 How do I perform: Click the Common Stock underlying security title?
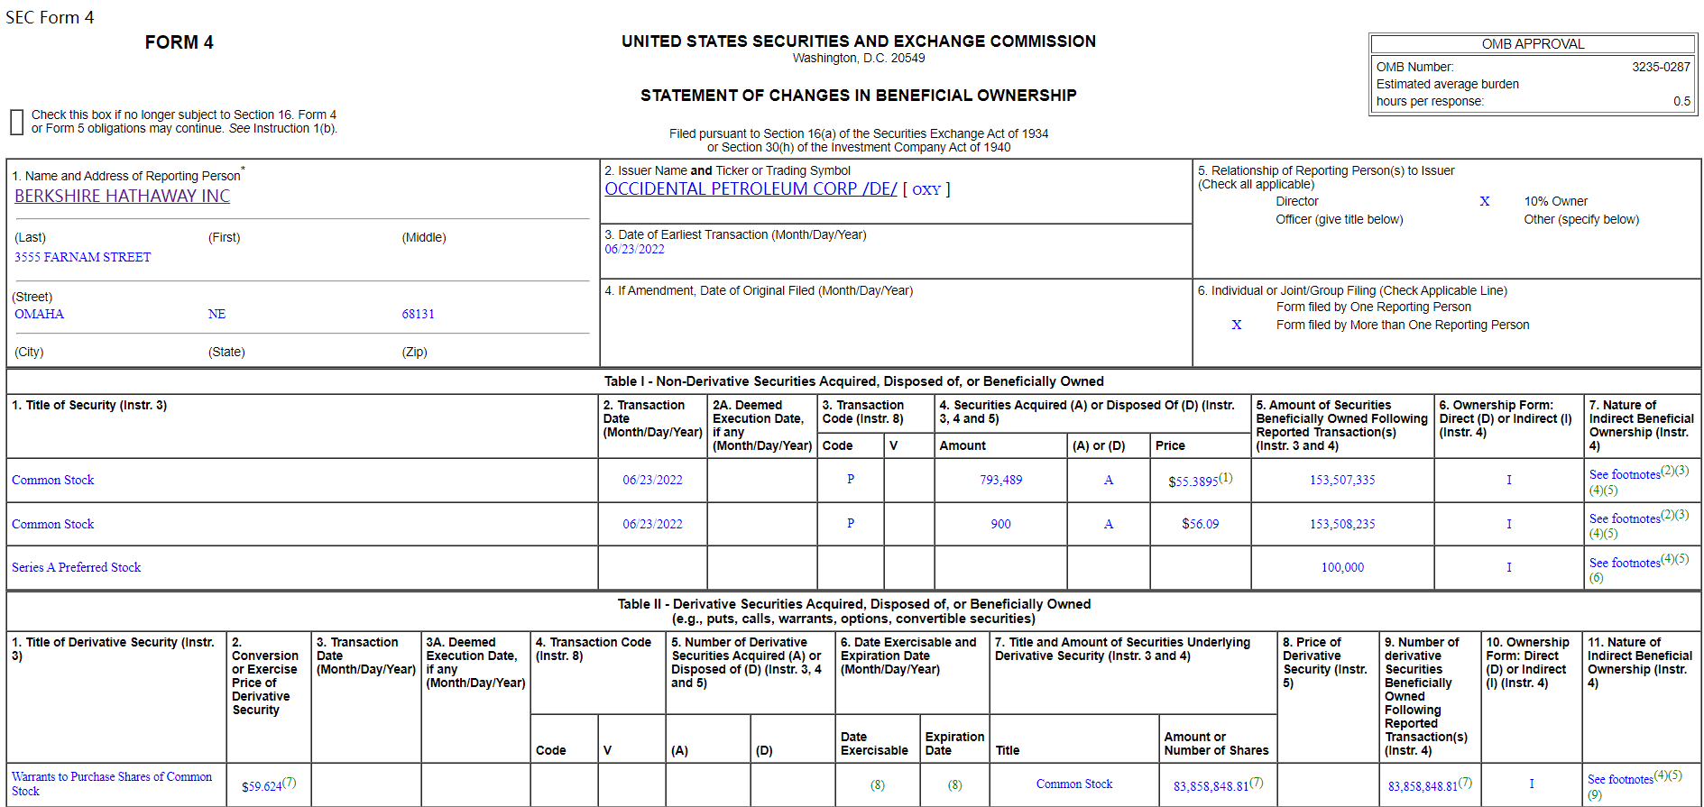[x=1074, y=784]
